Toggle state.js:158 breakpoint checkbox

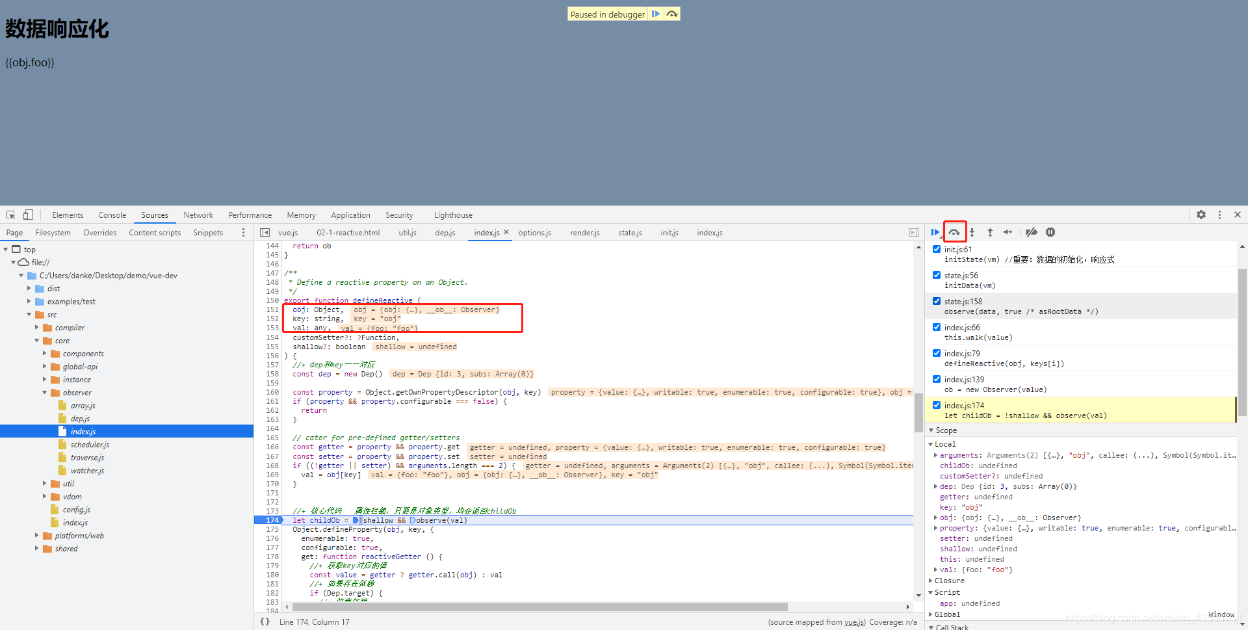coord(937,301)
